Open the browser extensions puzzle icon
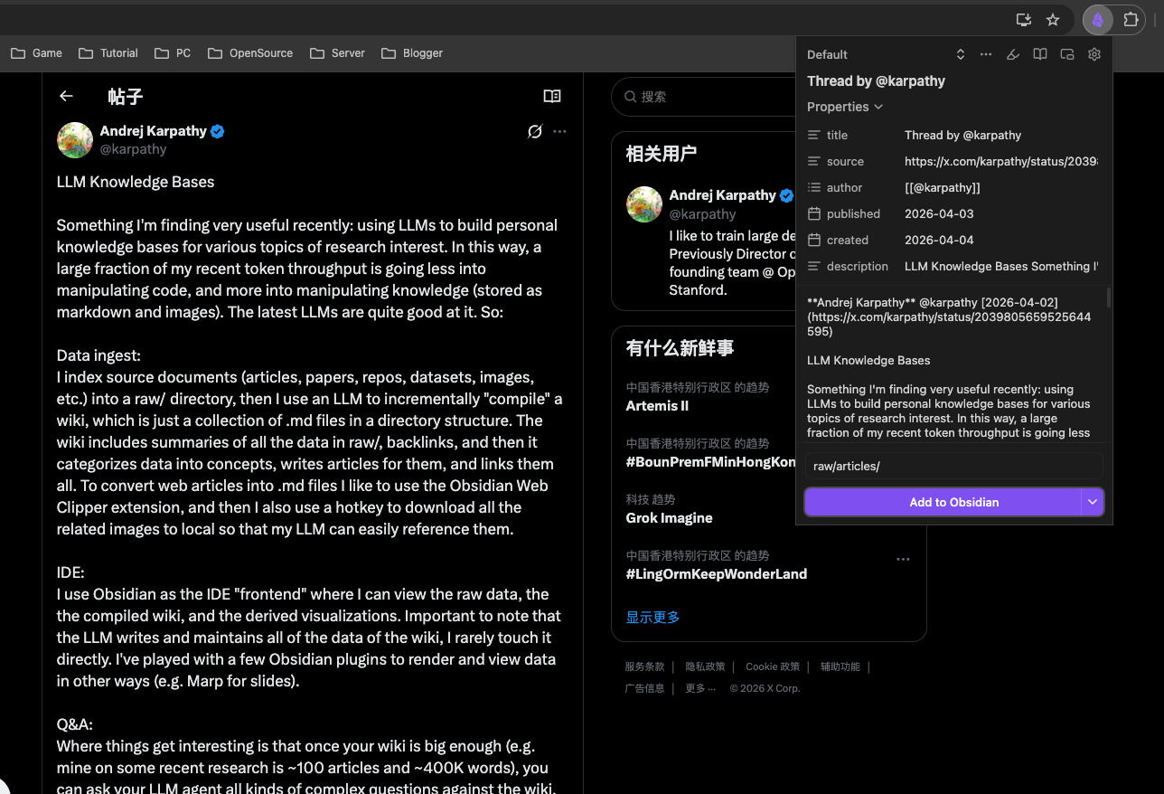1164x794 pixels. 1131,20
